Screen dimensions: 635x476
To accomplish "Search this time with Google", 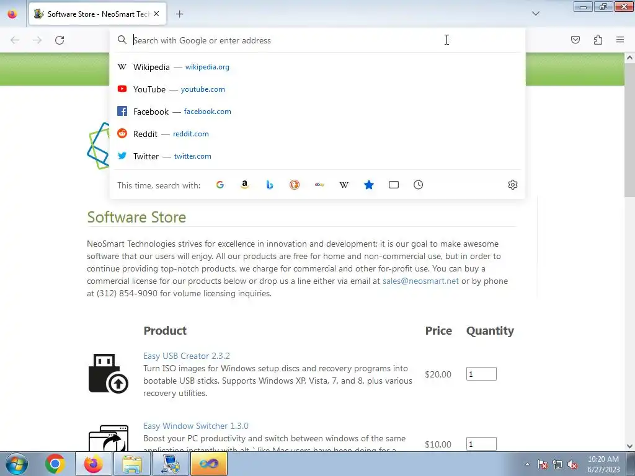I will [x=220, y=185].
